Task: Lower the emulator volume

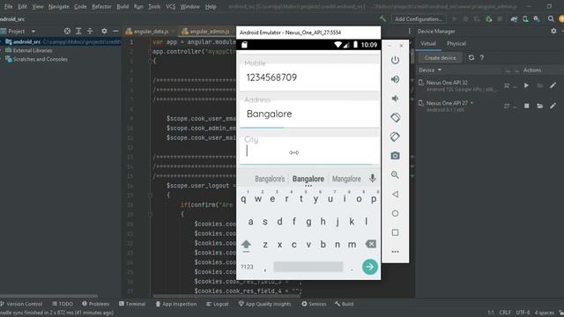Action: tap(395, 99)
